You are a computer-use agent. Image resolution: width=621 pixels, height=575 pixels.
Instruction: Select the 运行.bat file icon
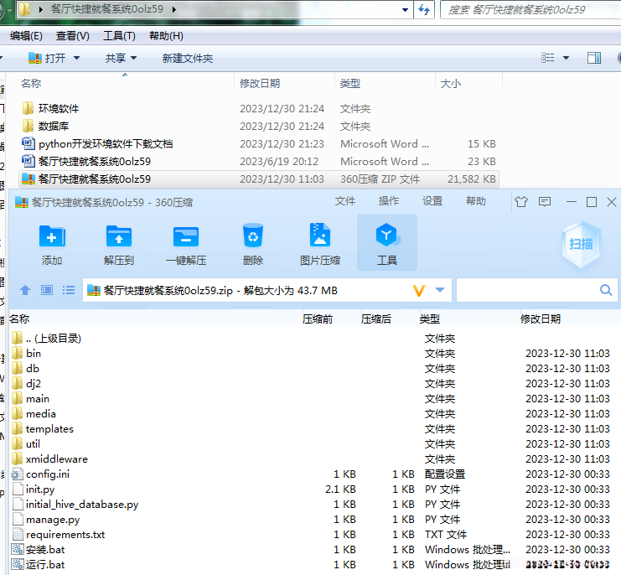(18, 564)
